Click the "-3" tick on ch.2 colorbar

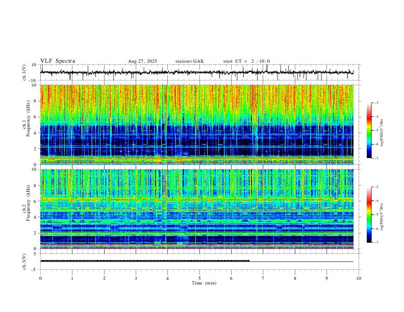point(376,187)
